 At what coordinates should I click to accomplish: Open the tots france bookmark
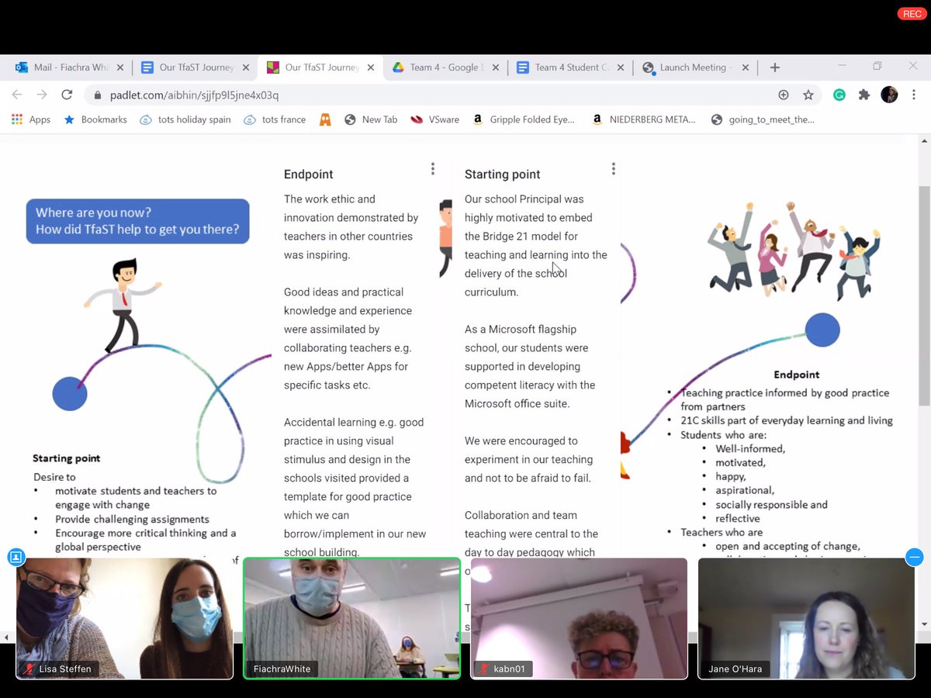tap(275, 119)
